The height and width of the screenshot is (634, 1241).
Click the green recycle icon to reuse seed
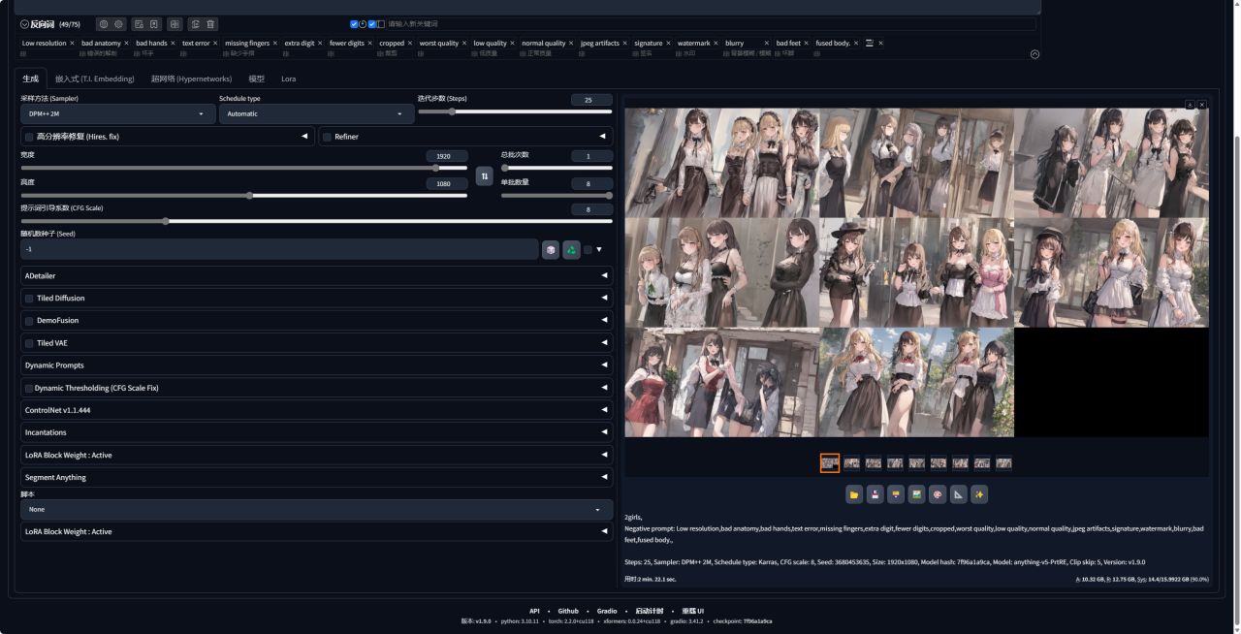click(571, 250)
